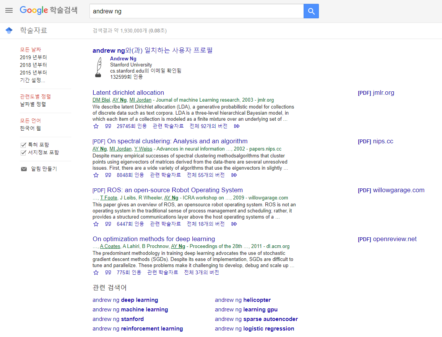Viewport: 442px width, 337px height.
Task: Open 775회 인용 citations link
Action: (x=129, y=272)
